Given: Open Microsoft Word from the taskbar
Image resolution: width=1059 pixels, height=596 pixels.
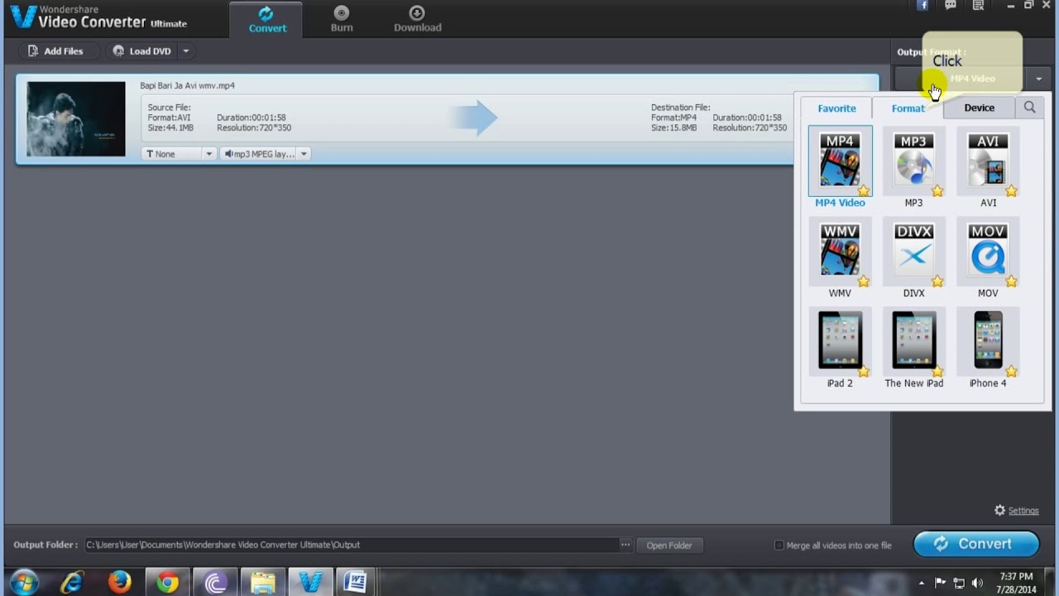Looking at the screenshot, I should coord(356,583).
